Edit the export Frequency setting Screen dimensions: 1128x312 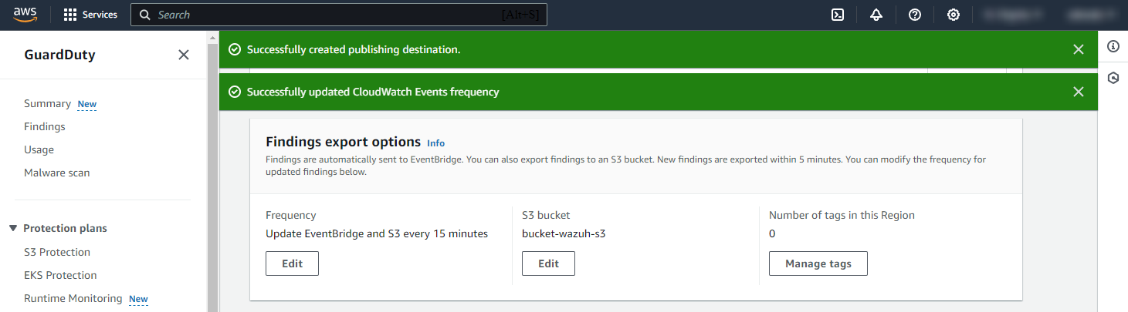click(x=292, y=263)
